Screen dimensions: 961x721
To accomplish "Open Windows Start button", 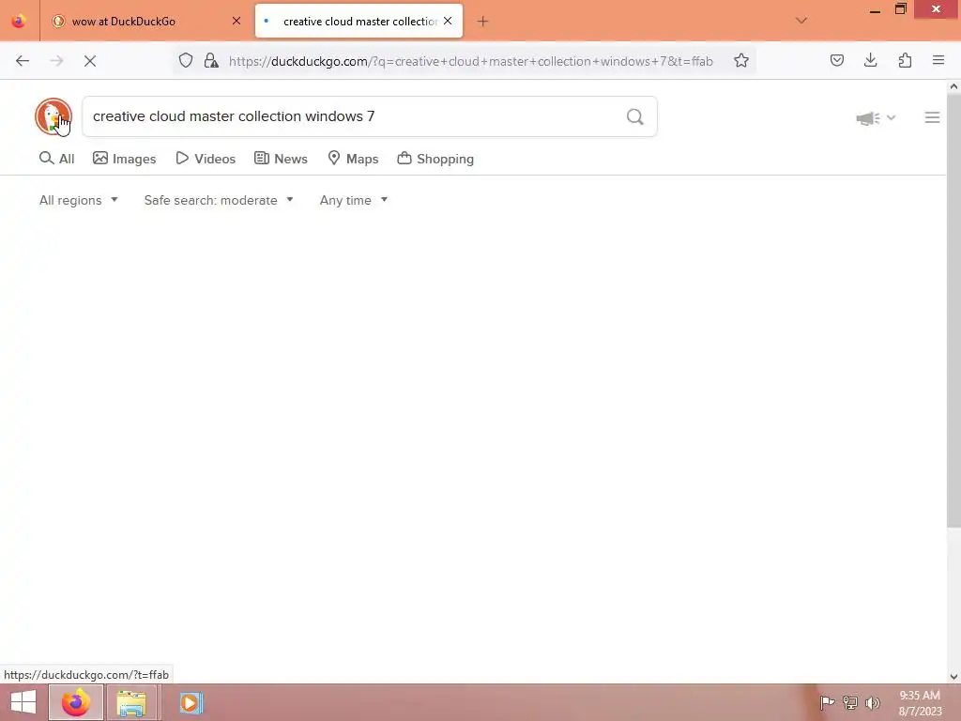I will click(23, 702).
